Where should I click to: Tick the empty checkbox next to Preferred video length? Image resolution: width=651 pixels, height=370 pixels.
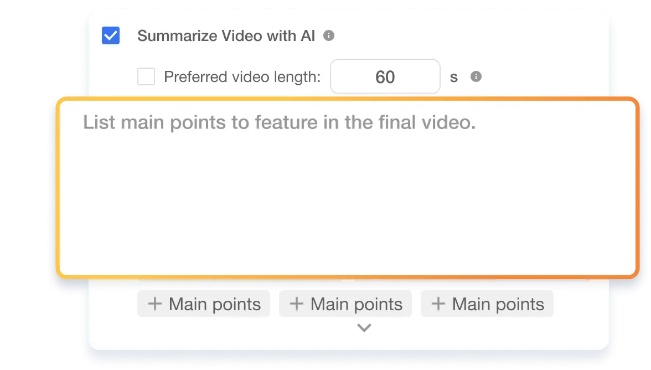[146, 76]
